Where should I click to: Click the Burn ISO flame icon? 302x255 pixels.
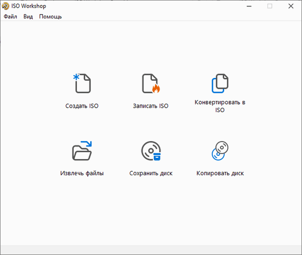151,84
